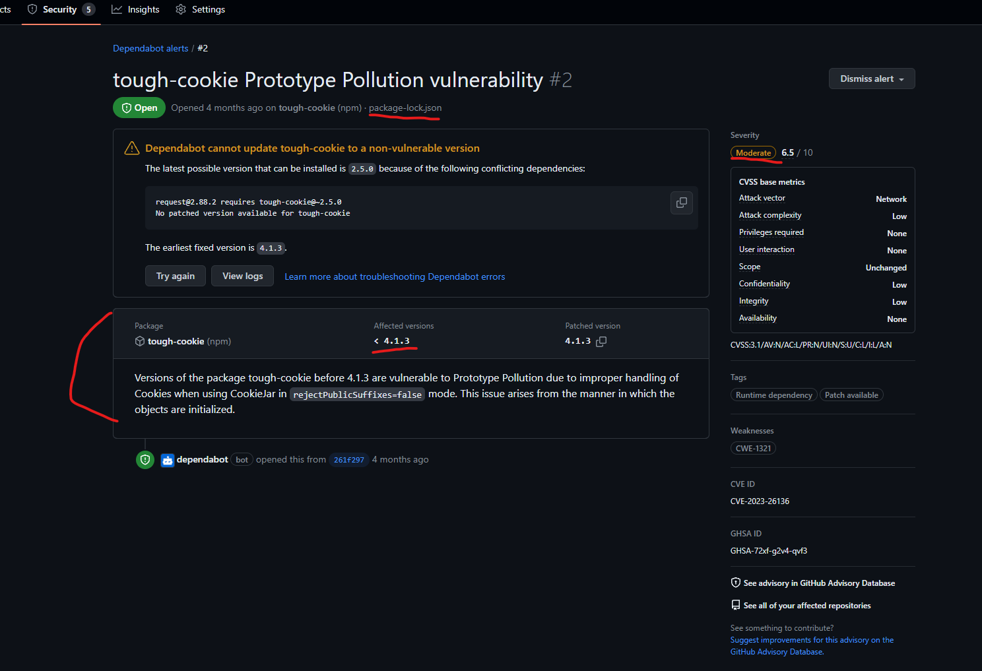Open the package-lock.json file link
Image resolution: width=982 pixels, height=671 pixels.
tap(405, 108)
